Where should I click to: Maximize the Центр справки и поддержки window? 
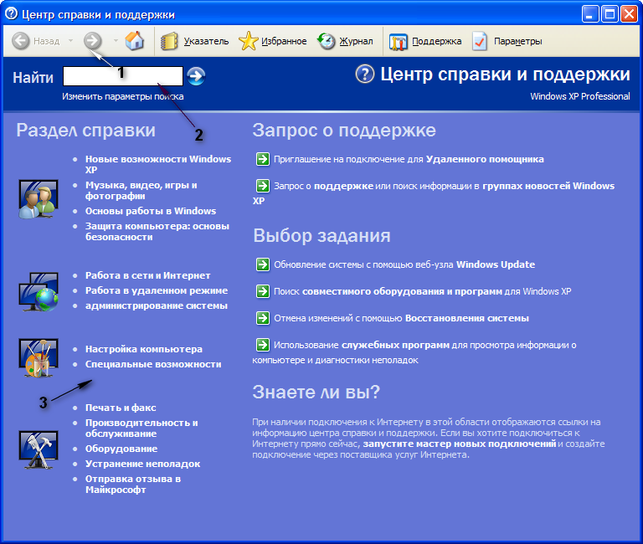(x=610, y=14)
